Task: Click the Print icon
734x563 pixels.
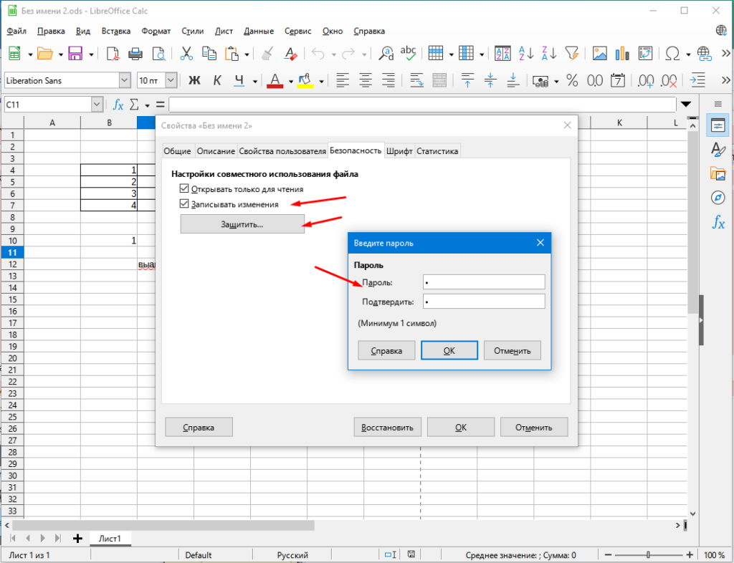Action: (135, 53)
